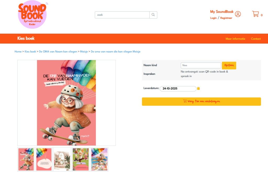
Task: Open the Contact menu link
Action: [256, 39]
